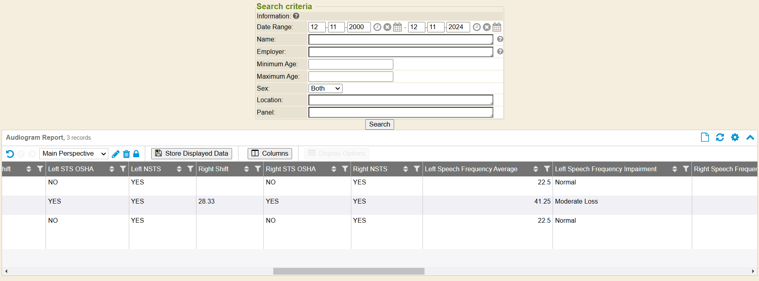Screen dimensions: 759x281
Task: Click the Store Displayed Data button
Action: tap(191, 154)
